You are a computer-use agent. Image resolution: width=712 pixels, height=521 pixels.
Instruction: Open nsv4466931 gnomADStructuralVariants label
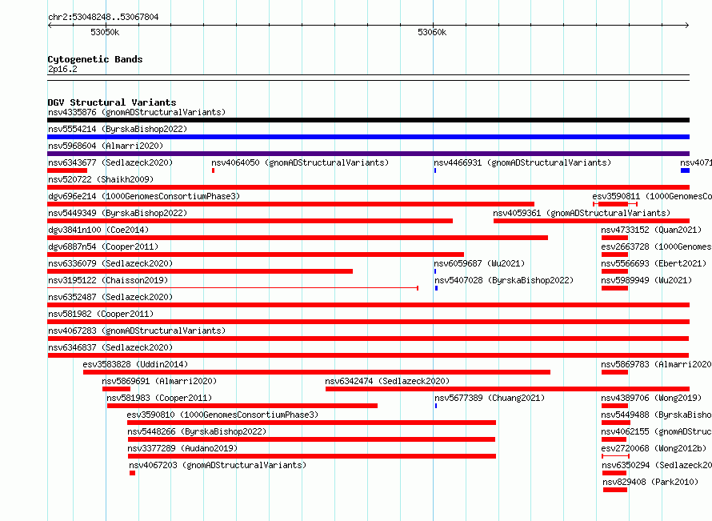click(x=522, y=162)
